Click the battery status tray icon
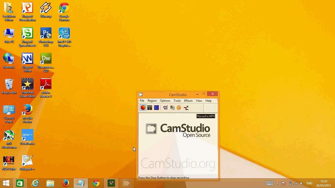335x188 pixels. (290, 183)
